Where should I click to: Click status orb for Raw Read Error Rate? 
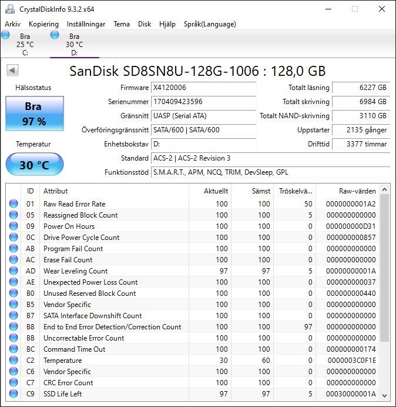click(14, 204)
